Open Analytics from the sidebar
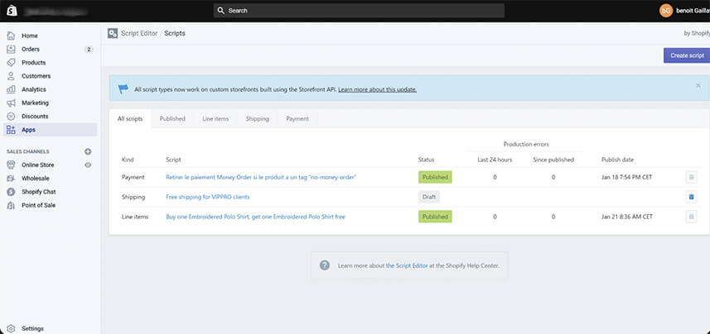The image size is (710, 334). (x=34, y=89)
